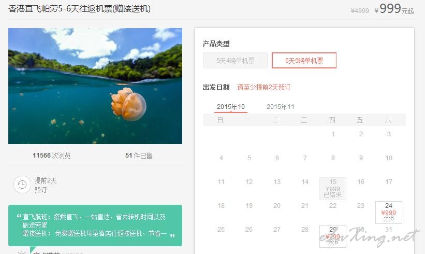Click the opening quotation mark icon
Viewport: 425px width, 254px height.
click(19, 216)
